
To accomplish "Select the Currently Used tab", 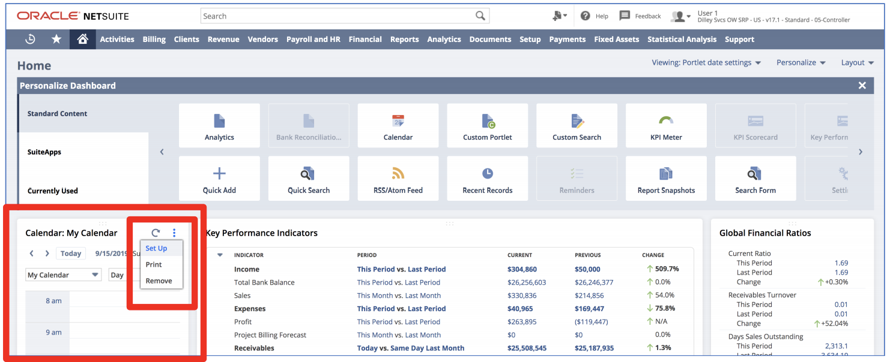I will tap(83, 191).
